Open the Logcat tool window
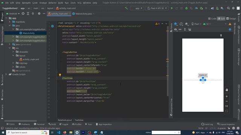The width and height of the screenshot is (241, 135). (64, 124)
